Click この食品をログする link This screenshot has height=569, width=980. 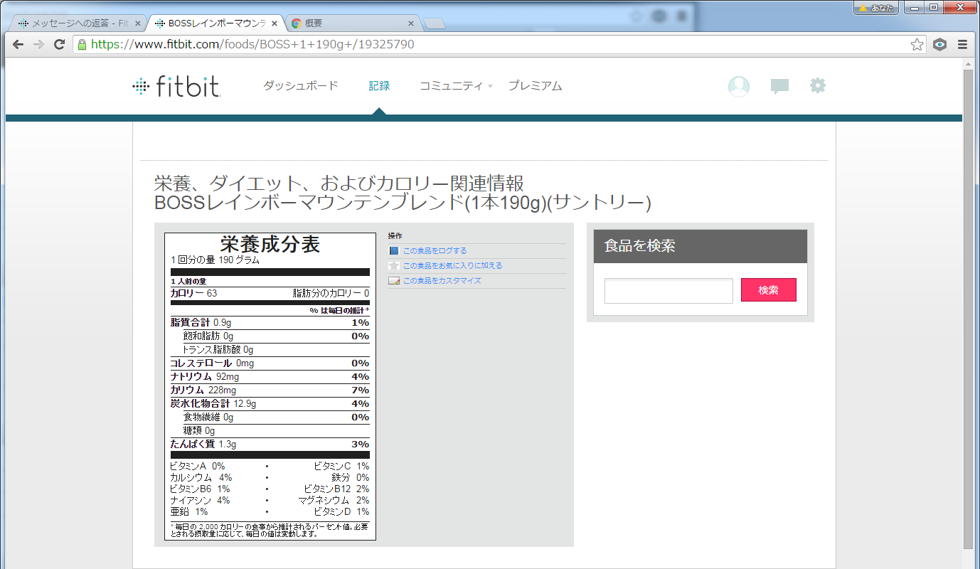point(435,251)
